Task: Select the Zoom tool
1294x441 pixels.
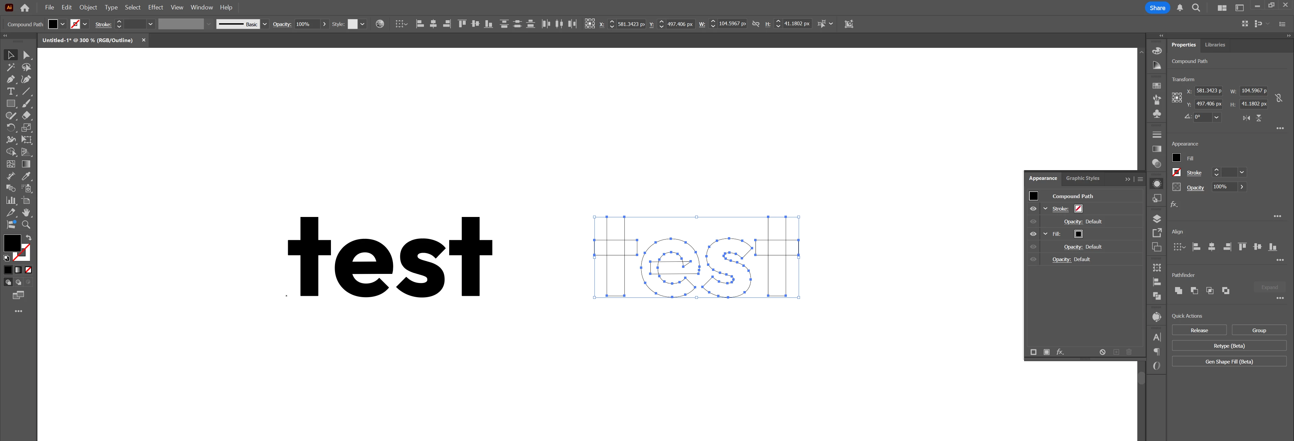Action: [26, 224]
